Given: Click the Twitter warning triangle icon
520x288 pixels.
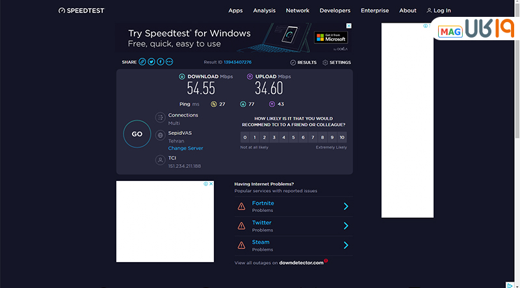Looking at the screenshot, I should click(241, 226).
